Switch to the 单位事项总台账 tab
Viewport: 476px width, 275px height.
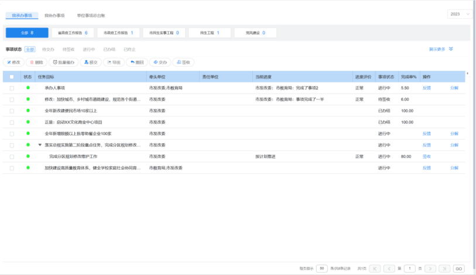point(91,15)
